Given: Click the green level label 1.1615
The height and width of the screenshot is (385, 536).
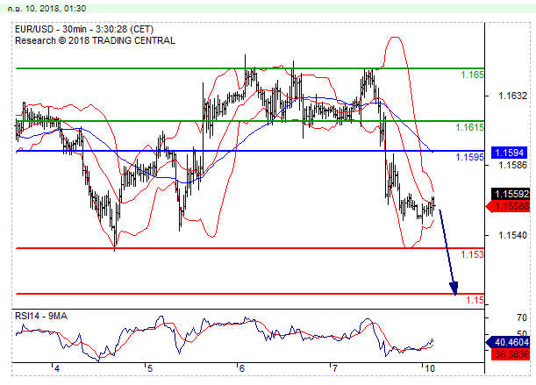Looking at the screenshot, I should [x=469, y=127].
